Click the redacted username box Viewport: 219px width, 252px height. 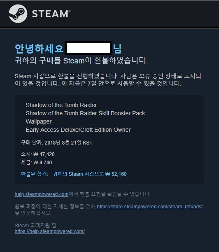click(x=89, y=48)
